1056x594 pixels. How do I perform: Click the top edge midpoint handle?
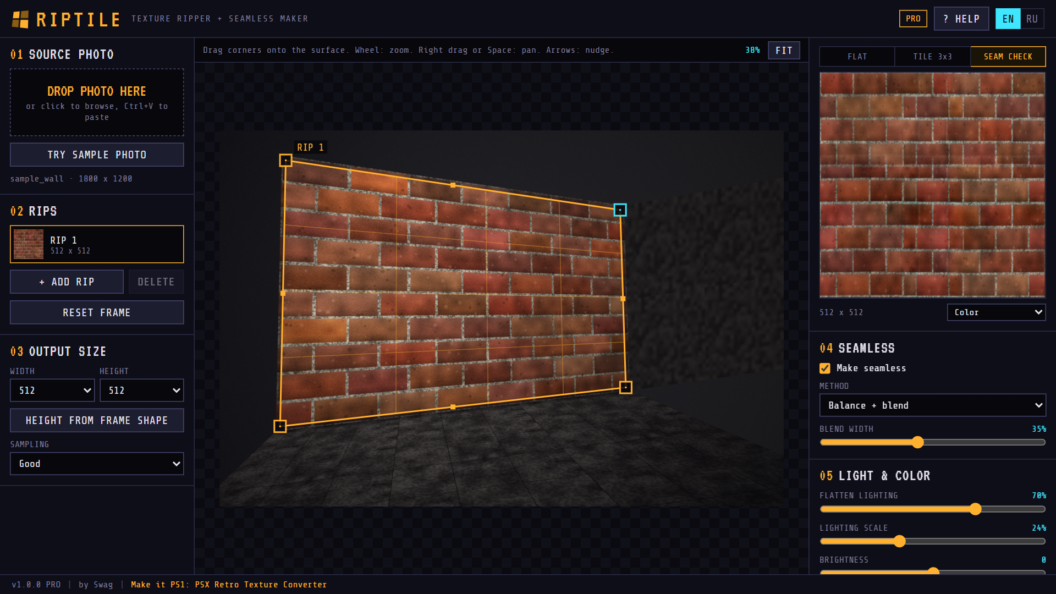point(453,185)
